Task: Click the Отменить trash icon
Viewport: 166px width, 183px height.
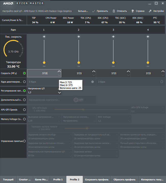Action: click(x=114, y=11)
